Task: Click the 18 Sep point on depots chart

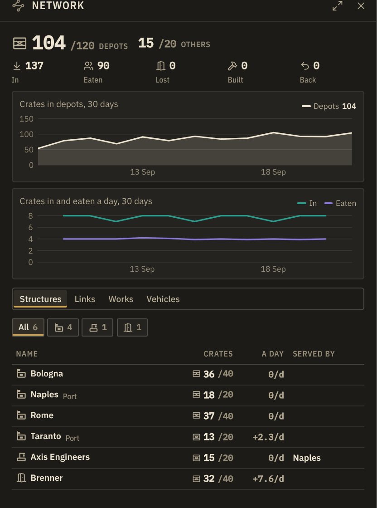Action: click(273, 132)
